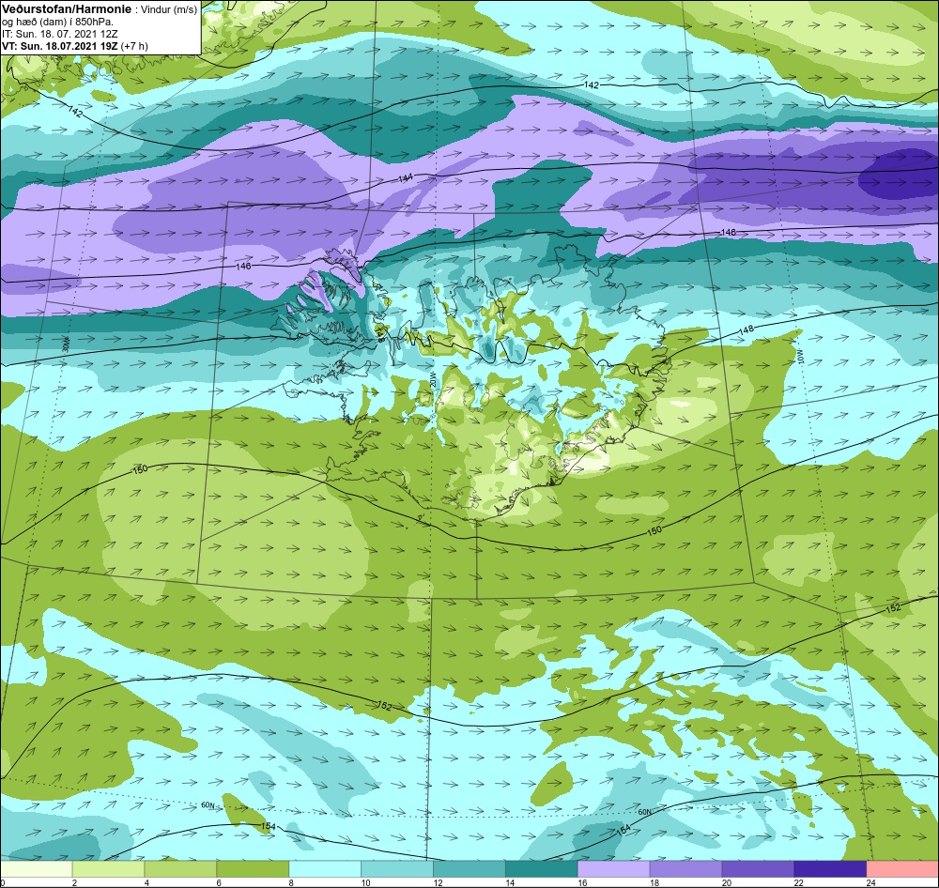Viewport: 939px width, 888px height.
Task: Click the 6–8 m/s olive green legend swatch
Action: tap(253, 868)
